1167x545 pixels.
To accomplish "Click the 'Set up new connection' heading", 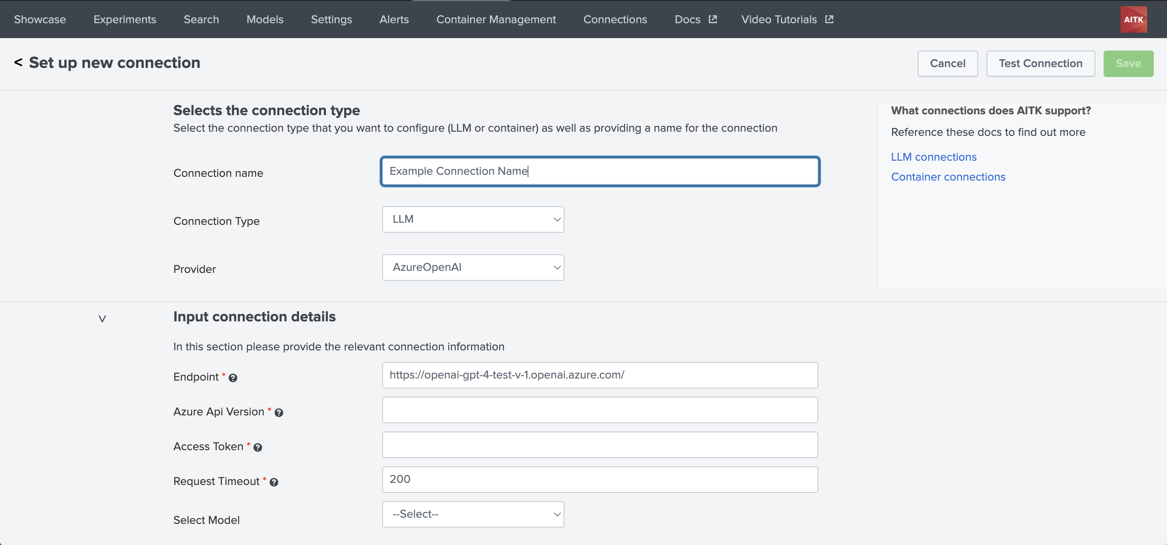I will [115, 63].
